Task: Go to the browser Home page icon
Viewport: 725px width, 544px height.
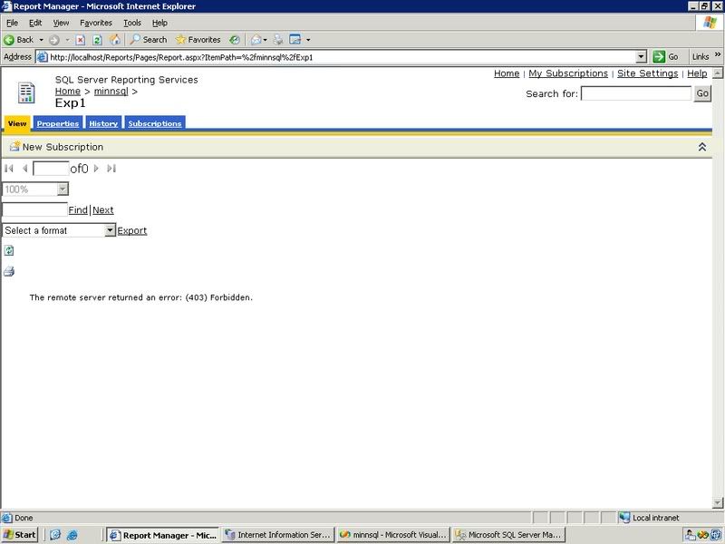Action: [x=115, y=40]
